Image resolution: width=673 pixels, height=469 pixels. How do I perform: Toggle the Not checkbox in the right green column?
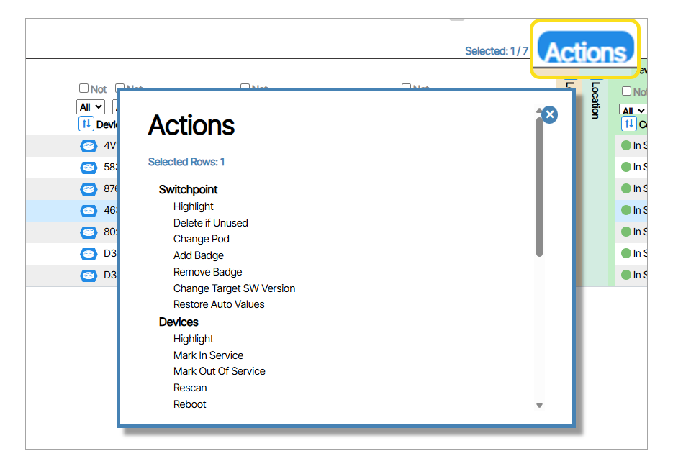[626, 91]
